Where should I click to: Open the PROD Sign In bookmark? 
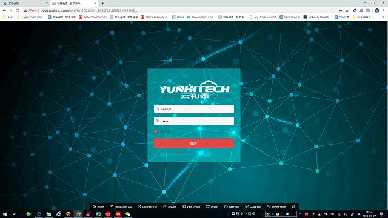pos(290,17)
